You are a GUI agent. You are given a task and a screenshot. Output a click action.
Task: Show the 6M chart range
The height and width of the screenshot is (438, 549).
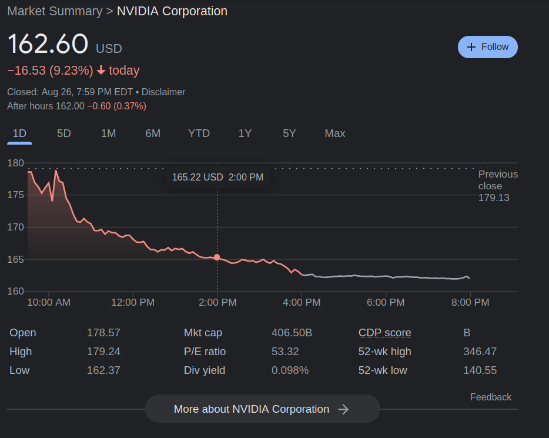(153, 133)
